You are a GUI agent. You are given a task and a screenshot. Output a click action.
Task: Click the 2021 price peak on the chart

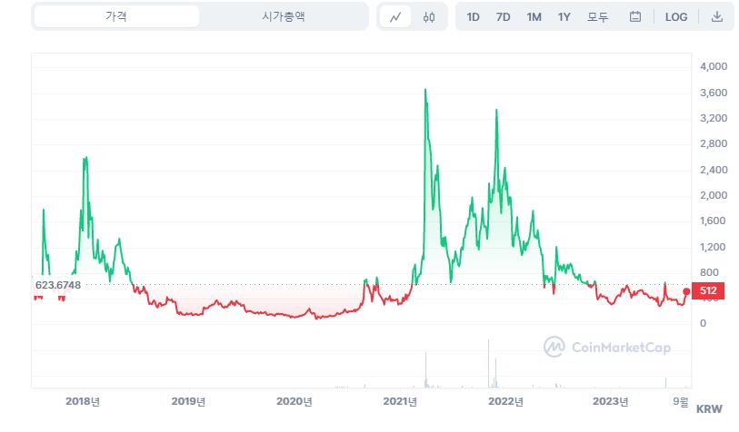pyautogui.click(x=425, y=90)
